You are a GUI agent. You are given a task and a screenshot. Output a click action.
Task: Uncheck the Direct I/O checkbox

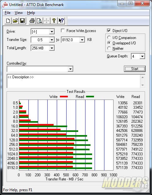[x=109, y=30]
